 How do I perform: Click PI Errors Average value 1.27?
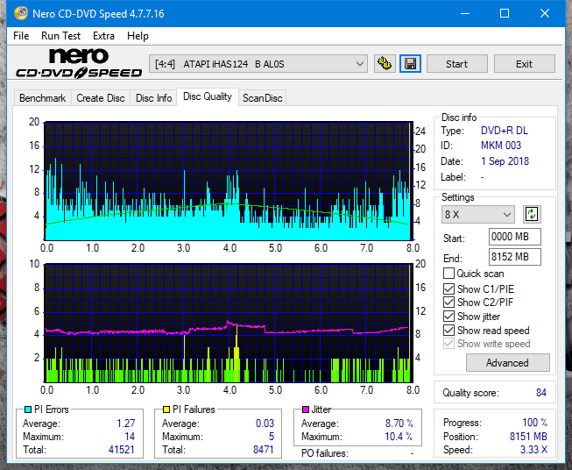tap(126, 424)
